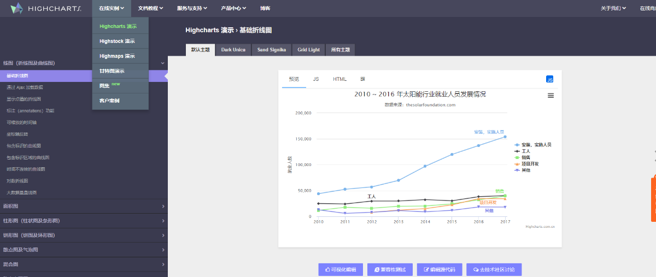Switch to the HTML code tab

point(339,79)
